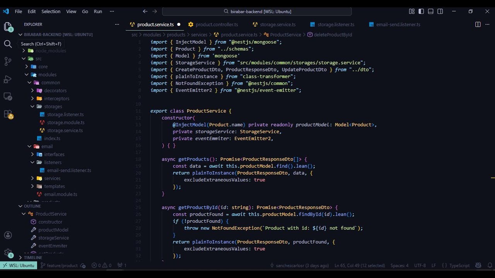Switch to the storage.service.ts tab

(277, 24)
